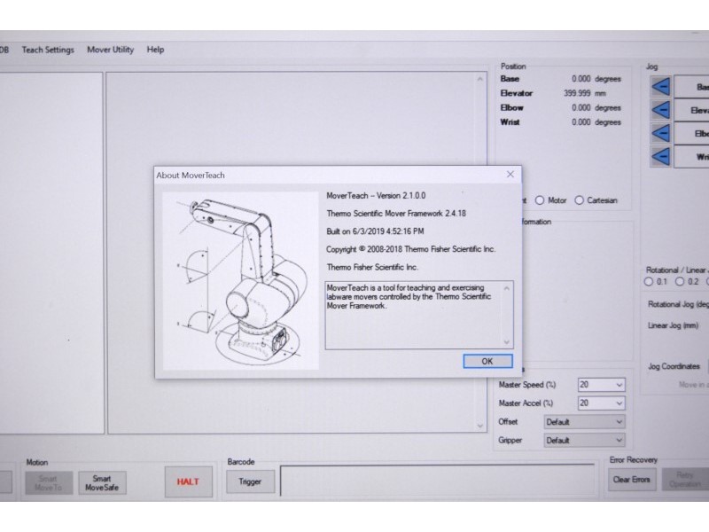Click the Elbow position value 0.000
709x532 pixels.
coord(581,107)
